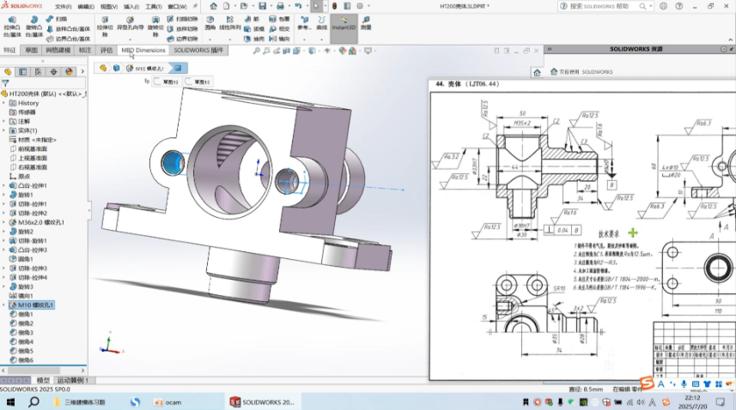Show more FeatureManager tabs with the arrow
This screenshot has width=736, height=410.
tap(82, 72)
